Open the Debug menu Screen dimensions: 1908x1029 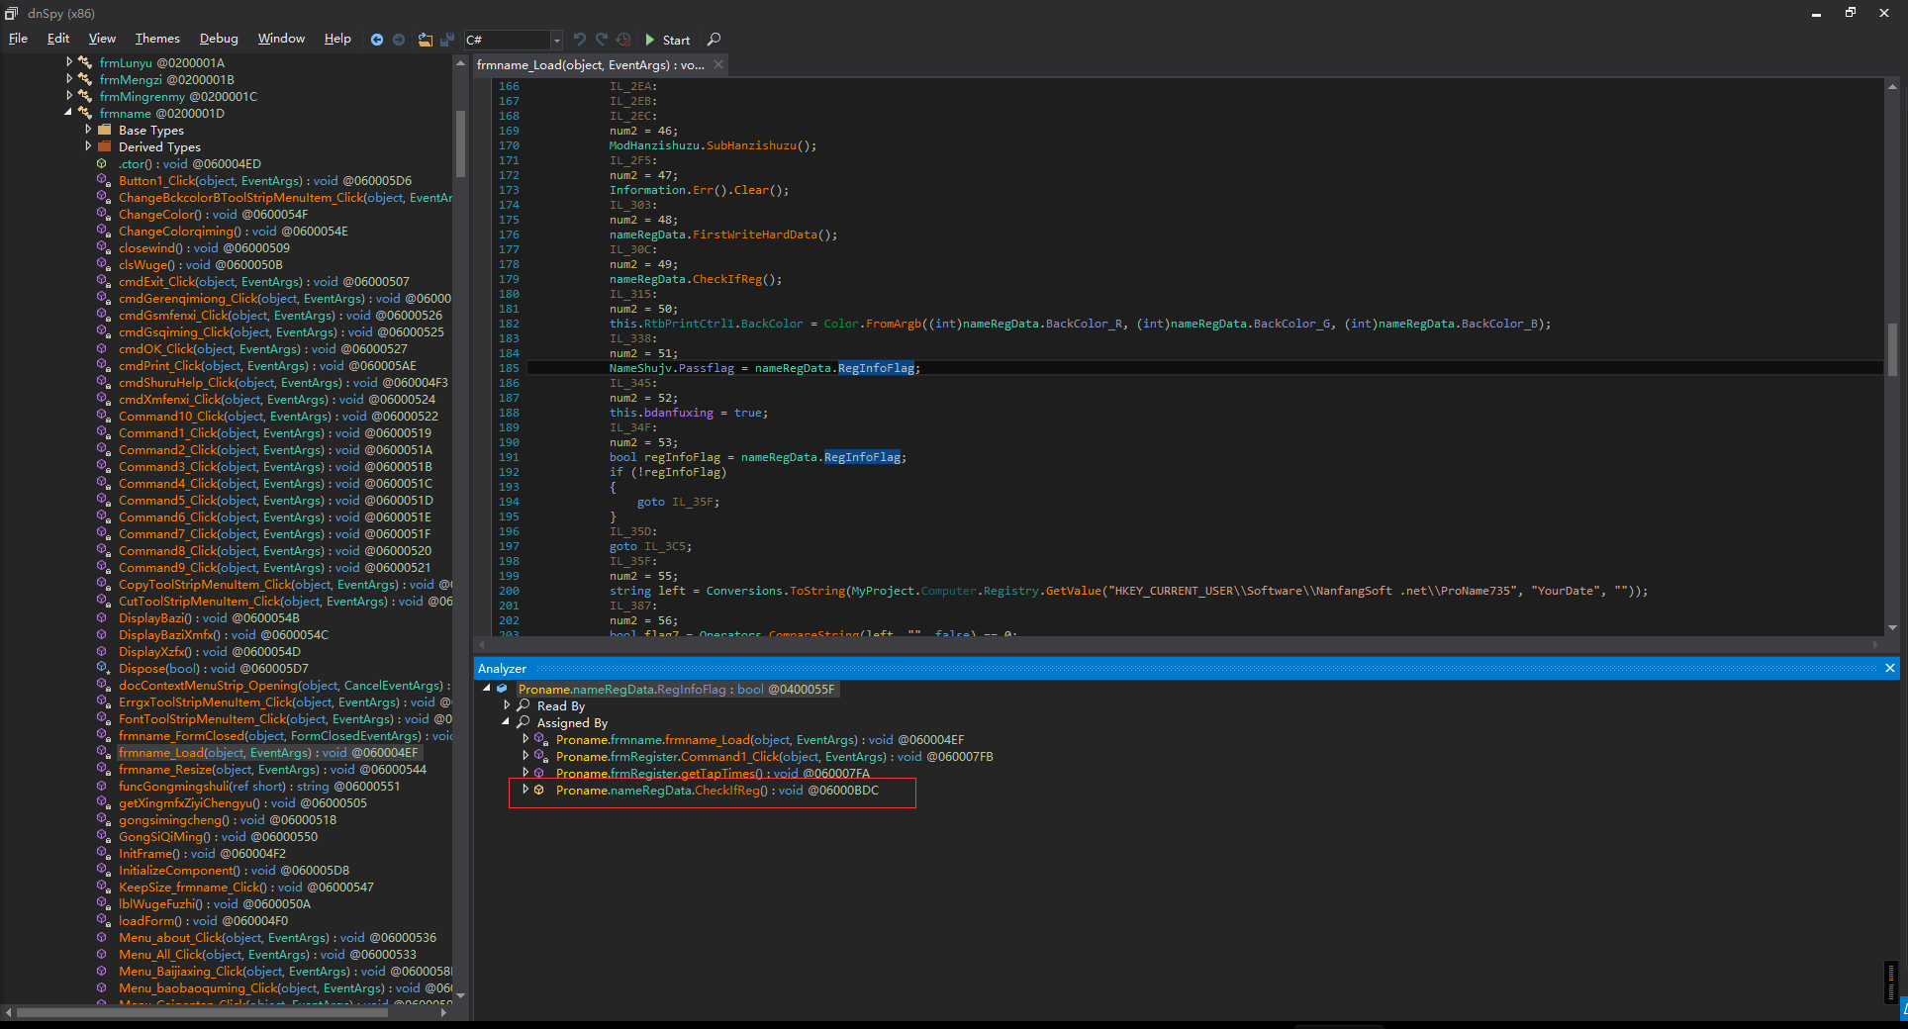pos(219,39)
